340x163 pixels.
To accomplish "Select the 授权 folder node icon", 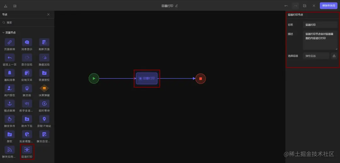I will coord(9,135).
